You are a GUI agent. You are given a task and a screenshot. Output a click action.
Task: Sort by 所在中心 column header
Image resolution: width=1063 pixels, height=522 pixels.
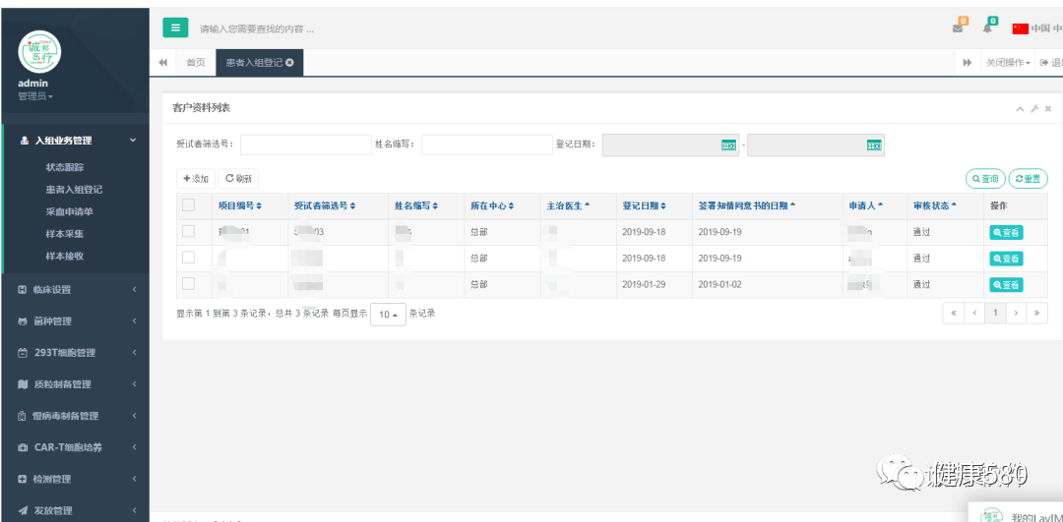(x=492, y=205)
